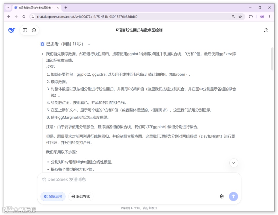Click the browser back arrow
The height and width of the screenshot is (215, 278).
pos(9,17)
